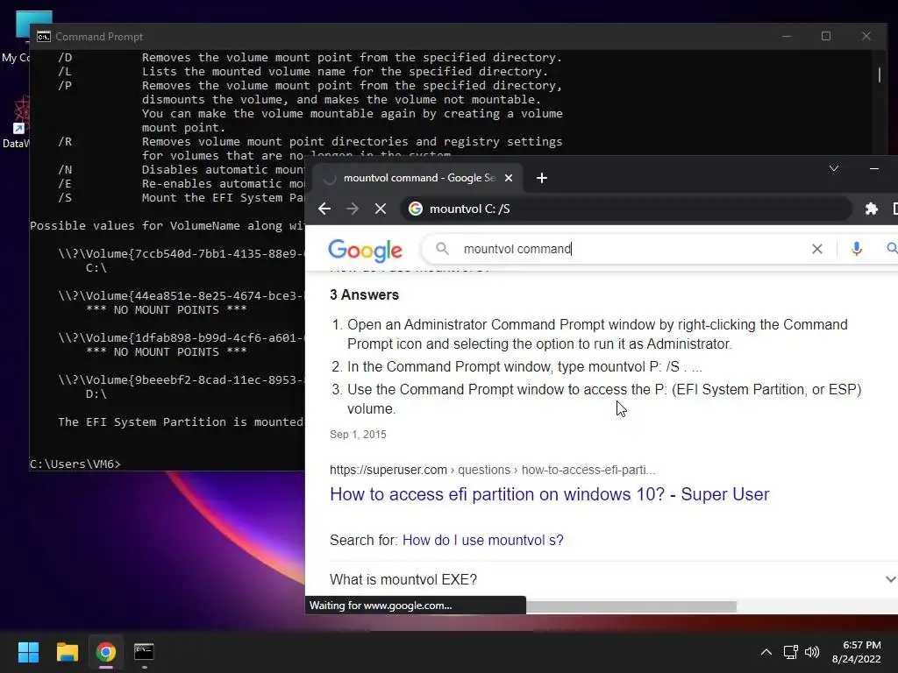The height and width of the screenshot is (673, 898).
Task: Open the clock showing 6:57 PM
Action: pos(857,652)
